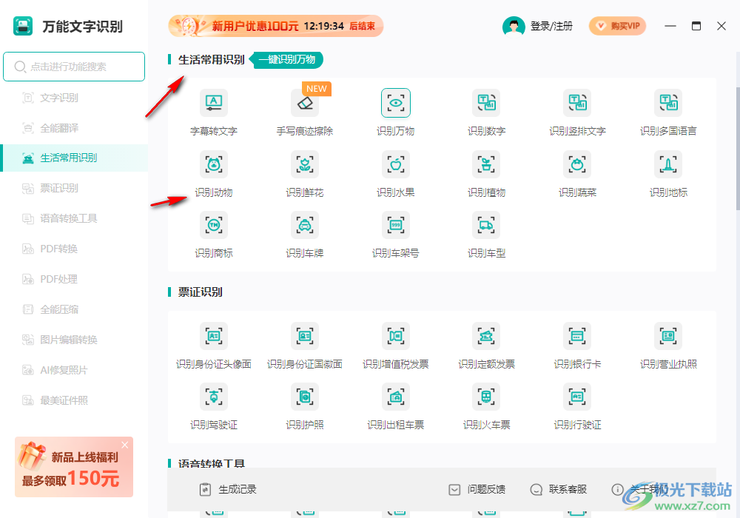This screenshot has width=740, height=518.
Task: Open 生成记录 history
Action: tap(227, 489)
